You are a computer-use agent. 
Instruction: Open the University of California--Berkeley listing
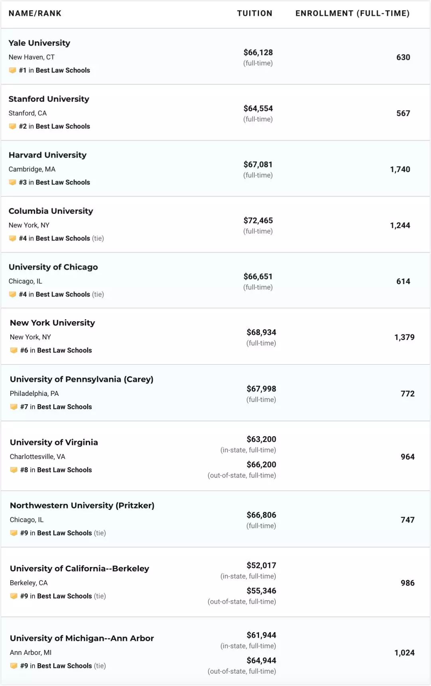pos(79,568)
